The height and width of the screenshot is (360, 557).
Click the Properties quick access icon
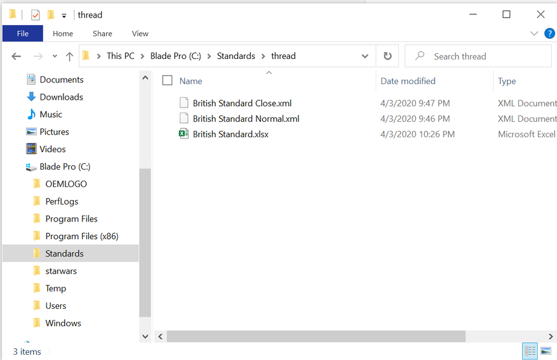coord(35,15)
